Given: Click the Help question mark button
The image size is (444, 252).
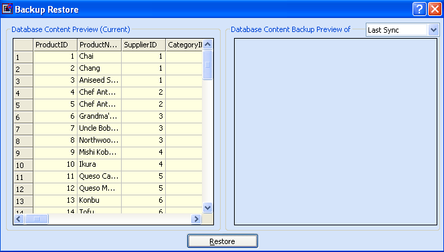Looking at the screenshot, I should [x=419, y=9].
